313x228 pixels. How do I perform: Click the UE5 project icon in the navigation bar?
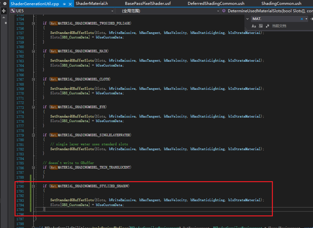pyautogui.click(x=13, y=11)
